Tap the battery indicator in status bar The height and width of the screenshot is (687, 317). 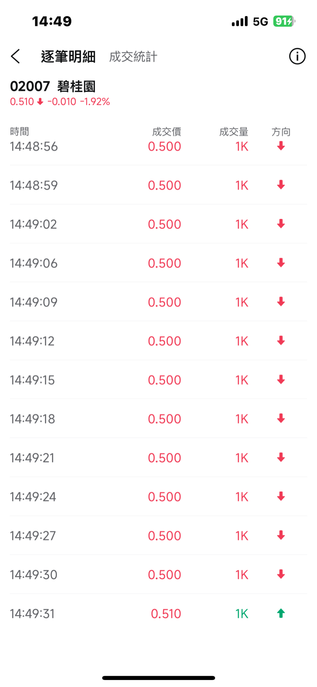pos(284,21)
